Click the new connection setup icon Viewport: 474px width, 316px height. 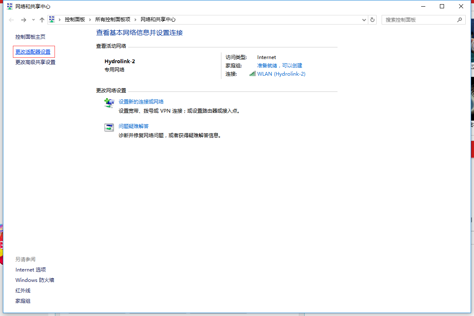tap(109, 103)
